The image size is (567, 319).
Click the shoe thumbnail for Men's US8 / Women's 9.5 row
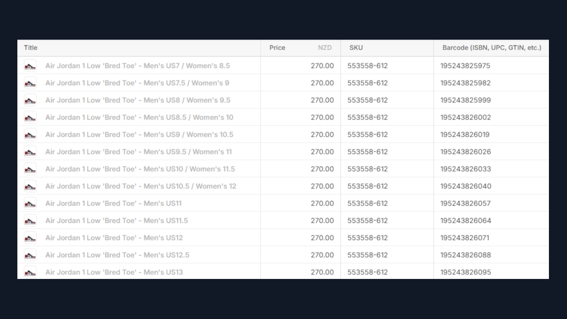[30, 100]
